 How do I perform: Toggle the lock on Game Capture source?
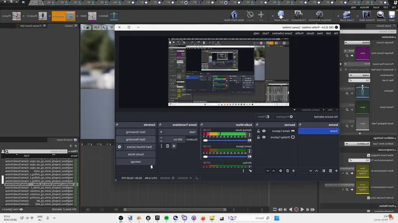point(258,131)
